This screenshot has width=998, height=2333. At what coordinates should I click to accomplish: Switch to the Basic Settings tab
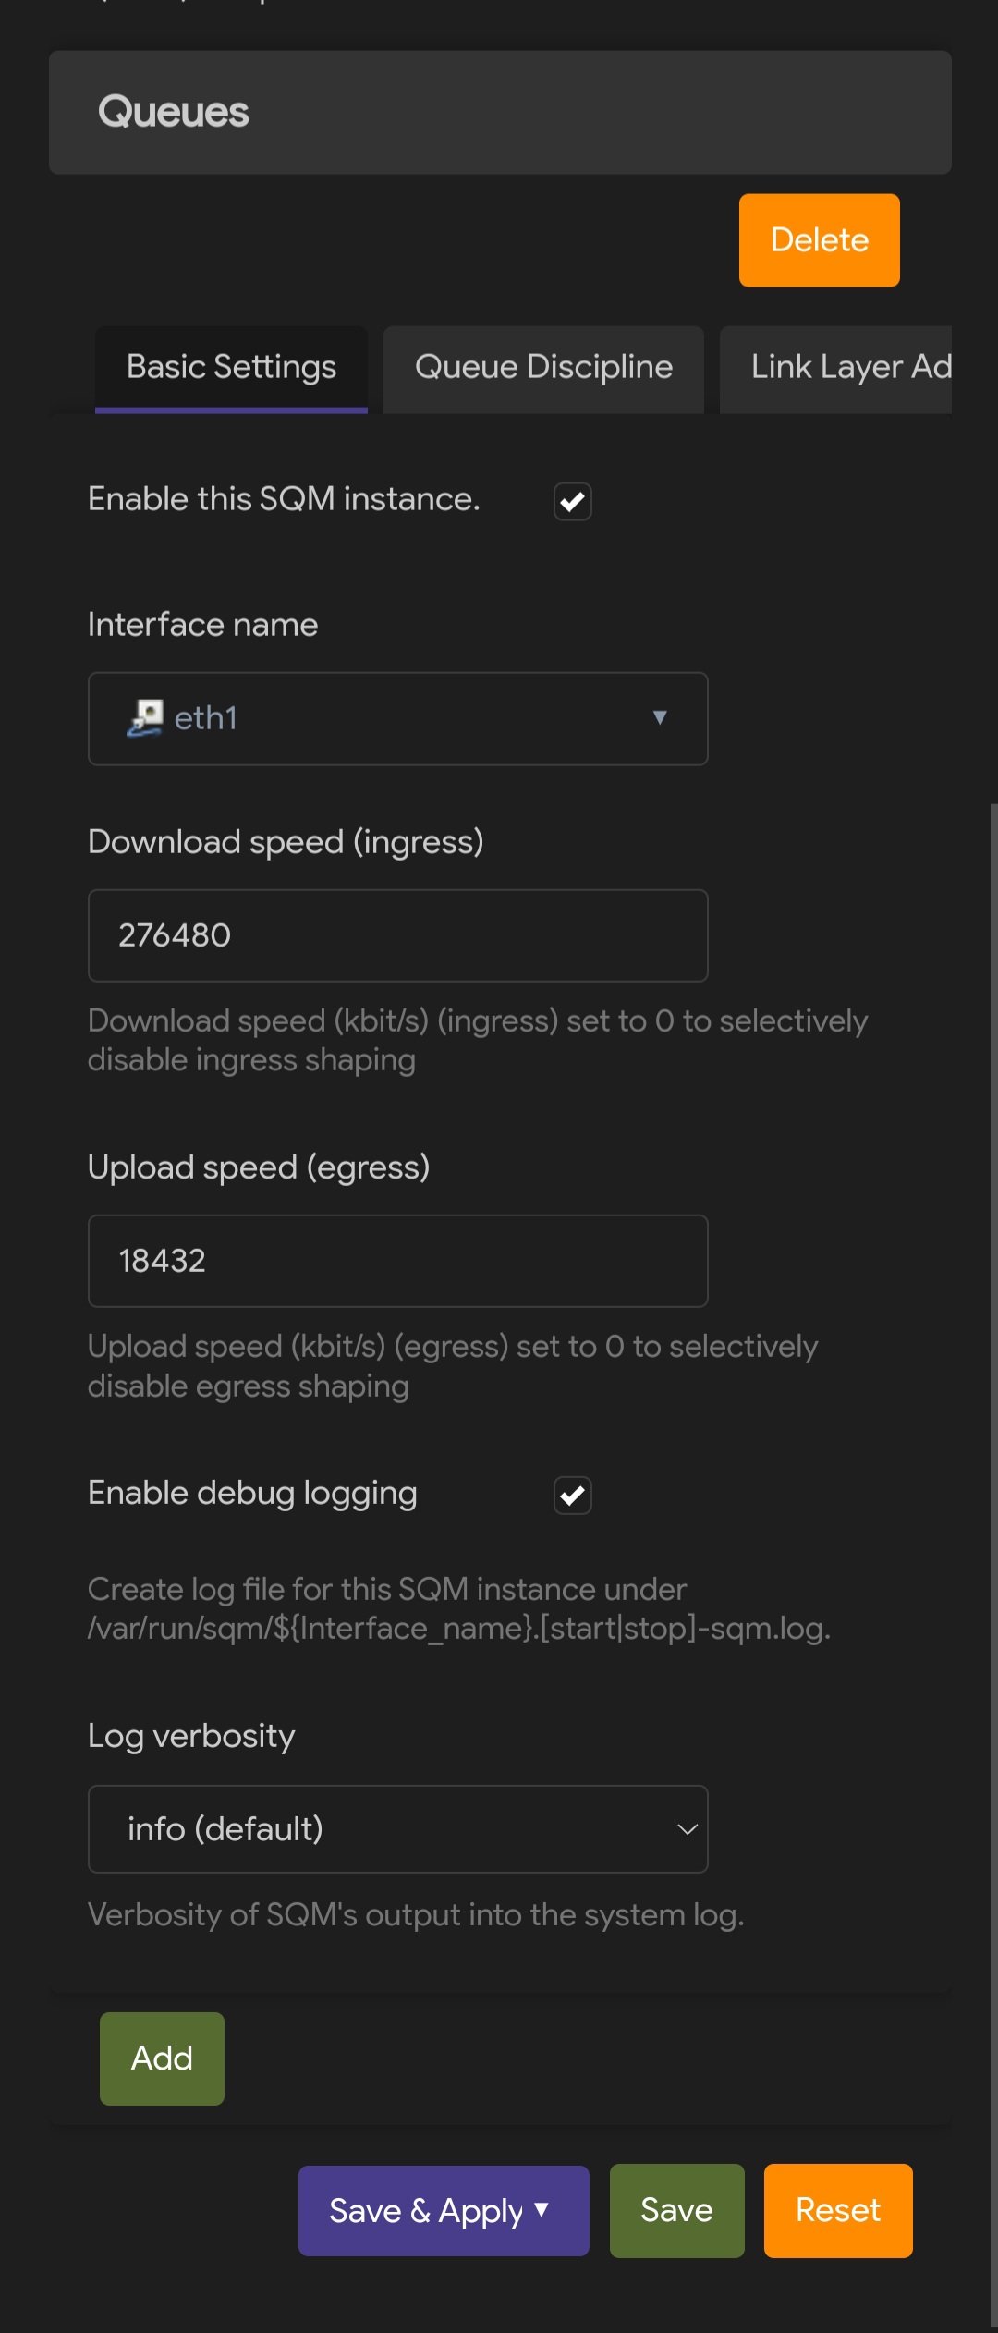(x=231, y=368)
